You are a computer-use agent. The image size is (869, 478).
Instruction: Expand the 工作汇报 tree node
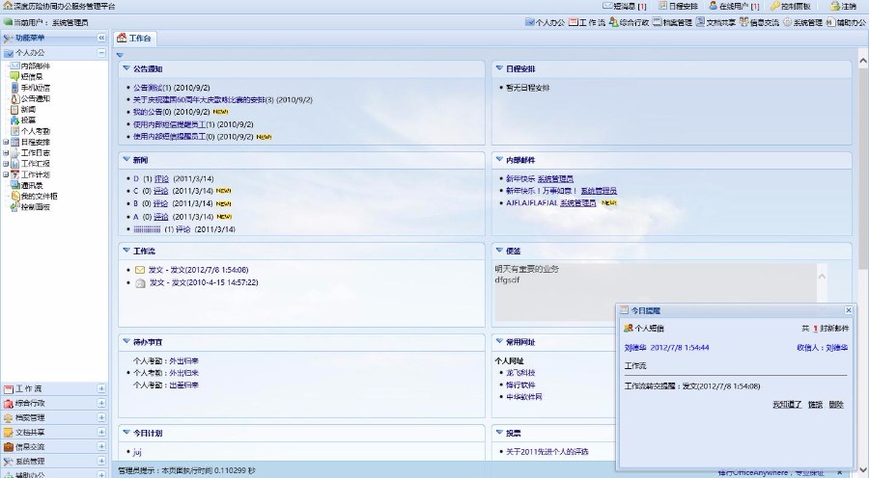point(6,163)
